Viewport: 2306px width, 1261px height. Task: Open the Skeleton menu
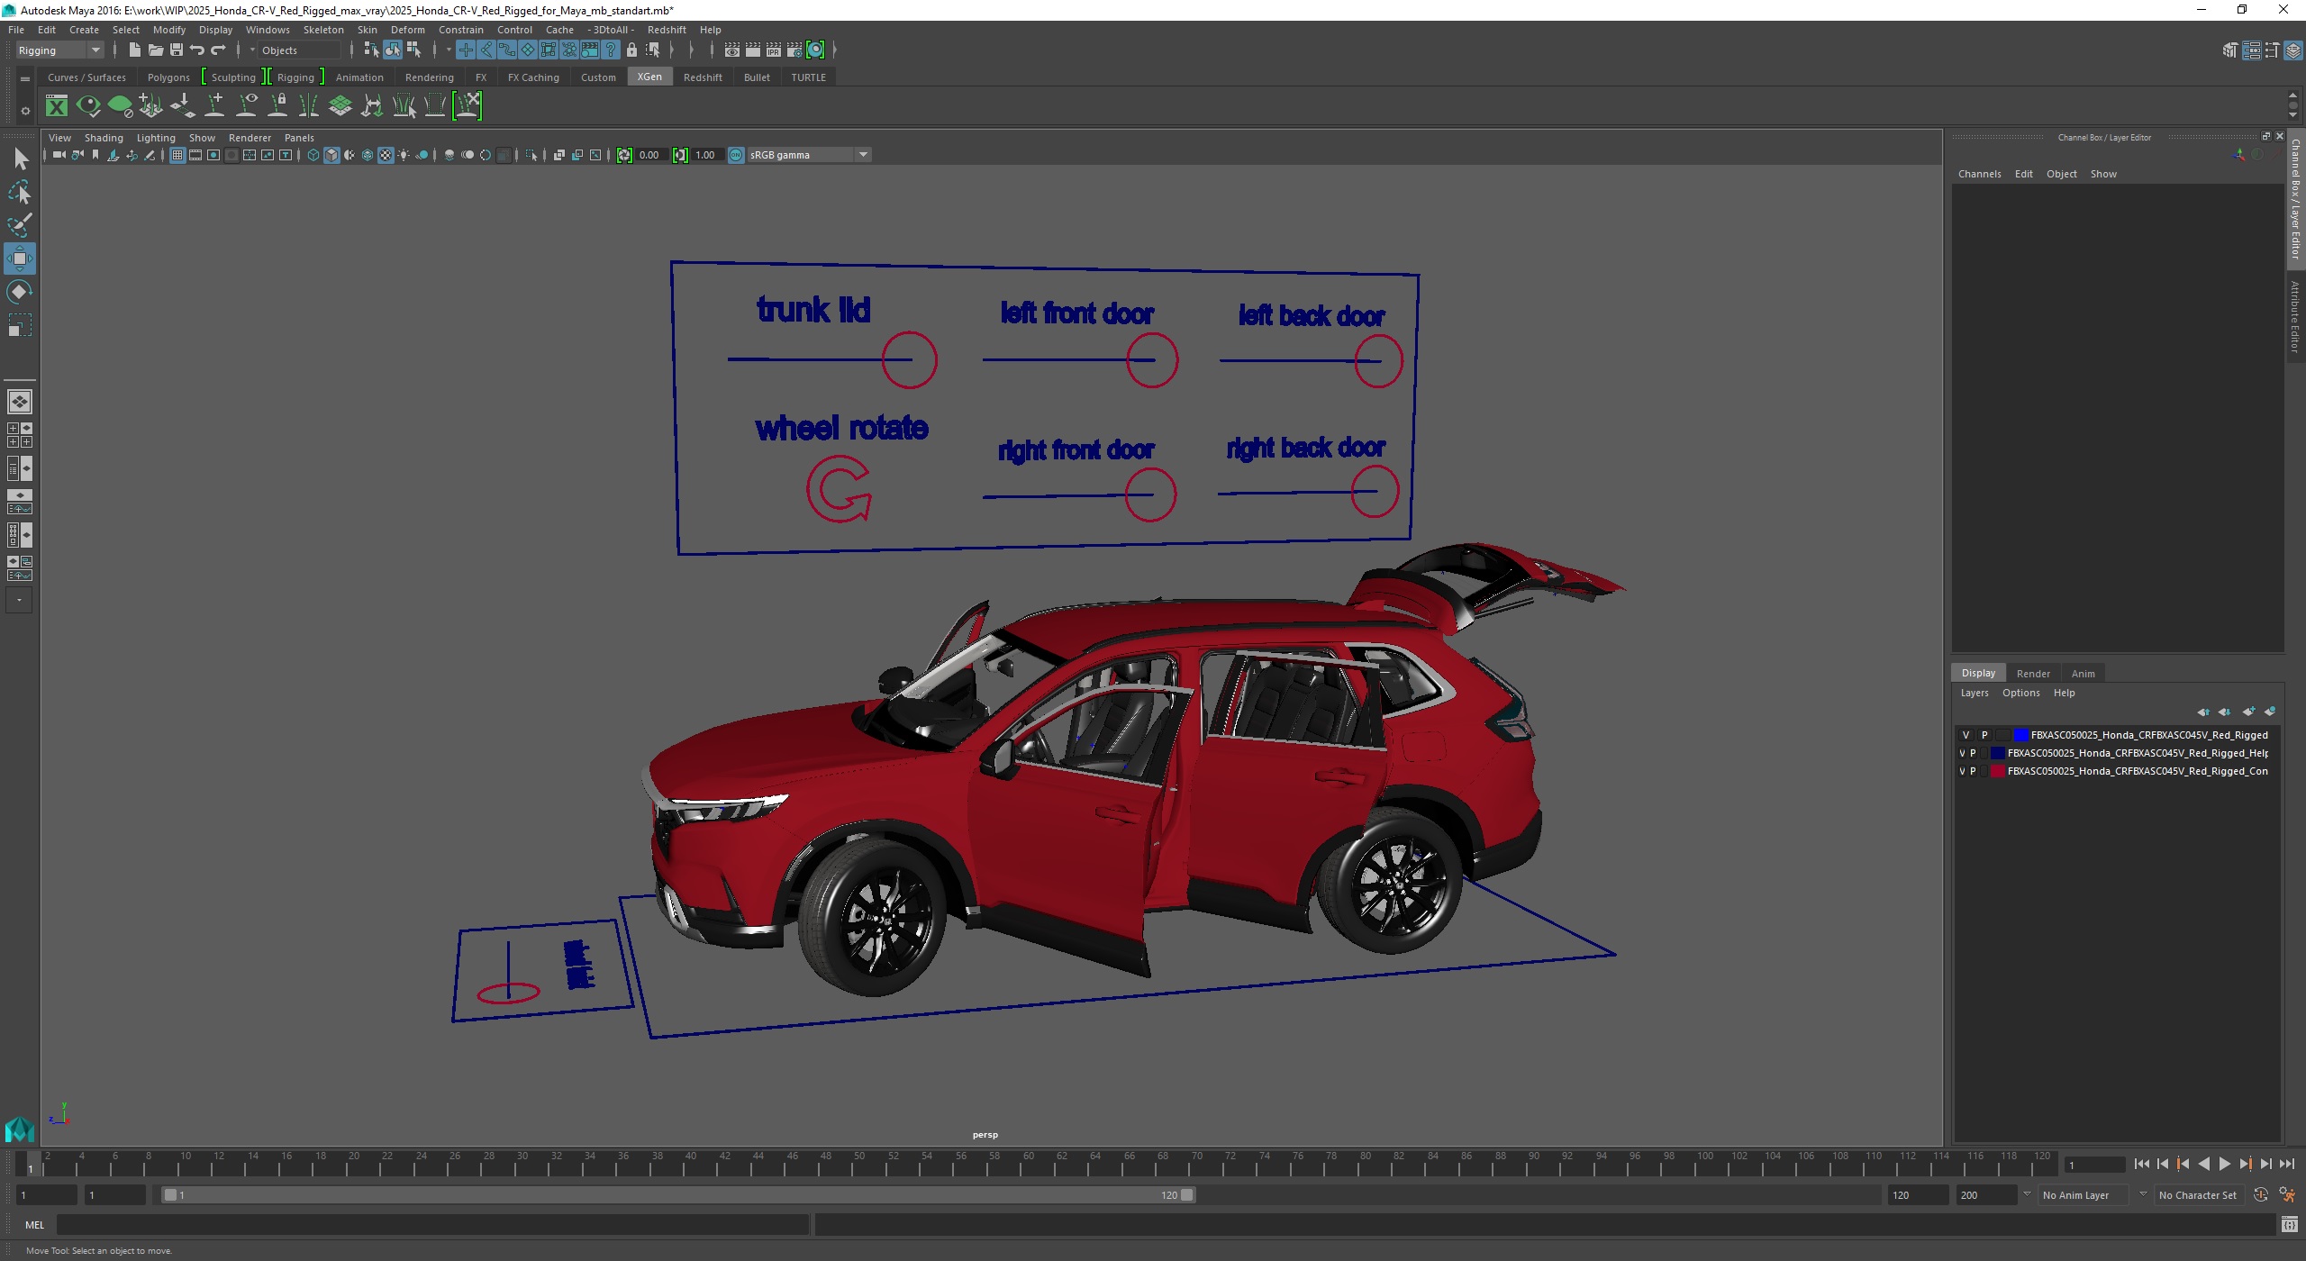coord(323,30)
